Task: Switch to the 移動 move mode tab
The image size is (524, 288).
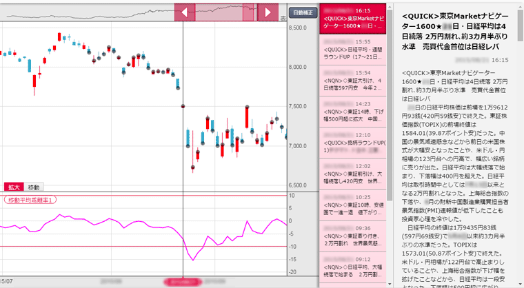Action: pos(34,187)
